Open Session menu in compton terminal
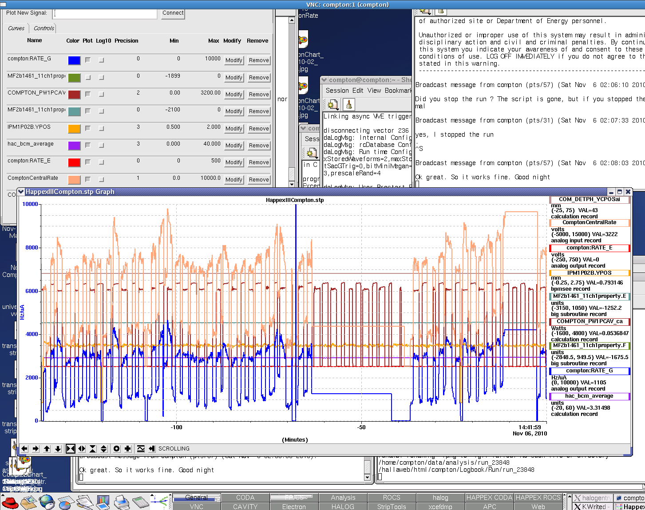Viewport: 645px width, 510px height. (337, 91)
